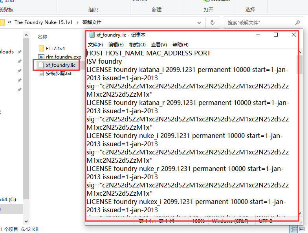This screenshot has width=308, height=233.
Task: Click the LICENSE foundry katana_i line
Action: tap(187, 70)
